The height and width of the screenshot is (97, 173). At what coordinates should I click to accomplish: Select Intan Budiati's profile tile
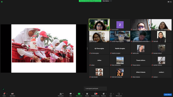(x=99, y=72)
